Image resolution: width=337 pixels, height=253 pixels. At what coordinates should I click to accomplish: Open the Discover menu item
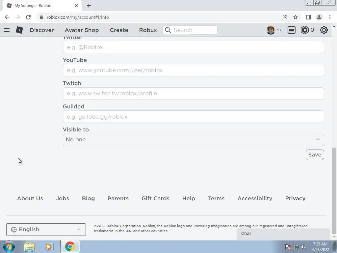click(x=42, y=30)
